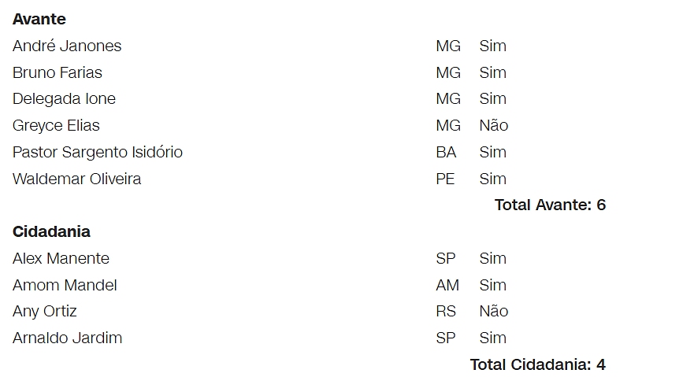This screenshot has width=679, height=377.
Task: Click the PE state for Waldemar Oliveira
Action: click(445, 179)
